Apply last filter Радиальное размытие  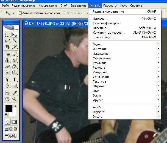(x=125, y=11)
